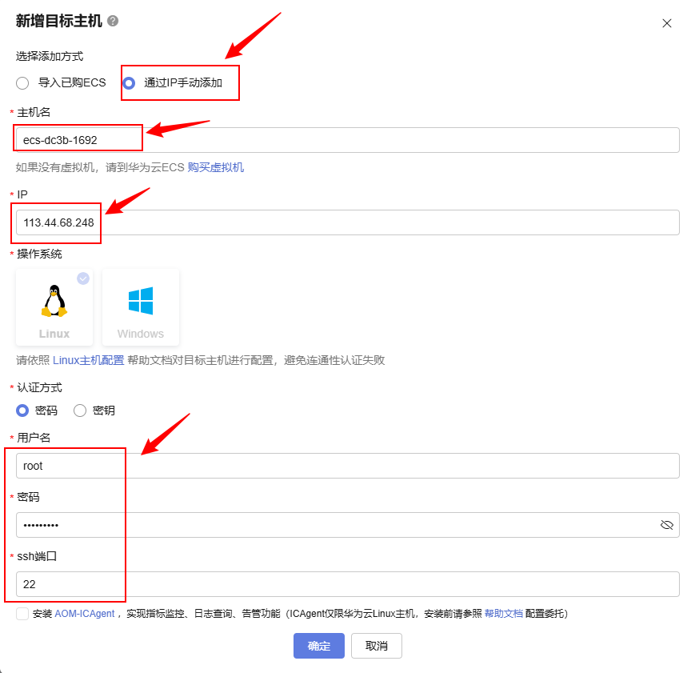Click the 确定 confirm button
Viewport: 687px width, 673px height.
[319, 646]
